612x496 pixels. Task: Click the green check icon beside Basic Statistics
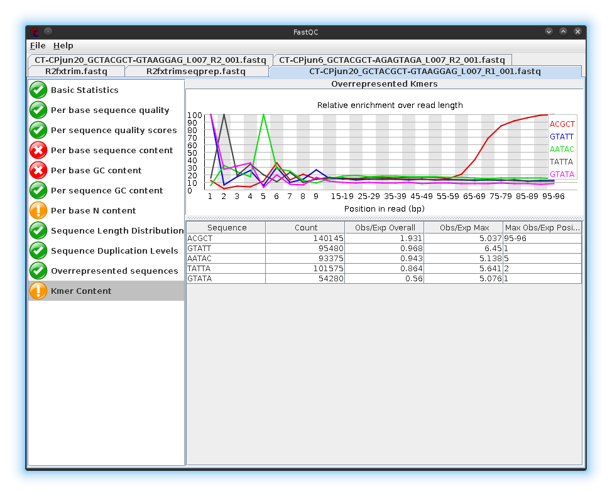[38, 90]
